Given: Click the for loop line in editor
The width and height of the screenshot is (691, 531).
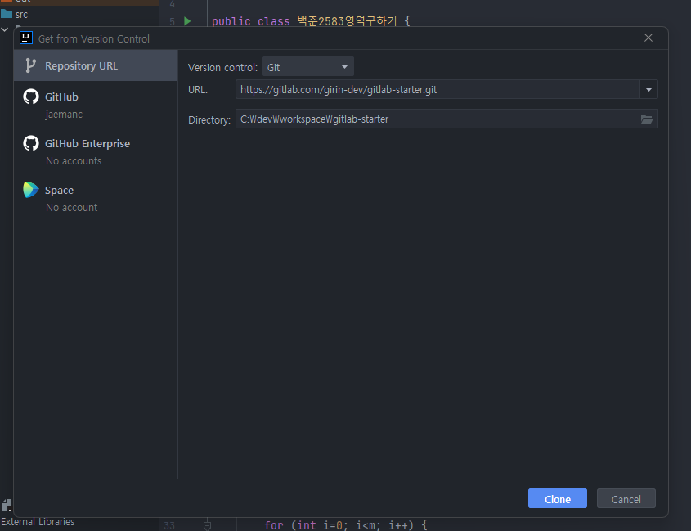Looking at the screenshot, I should [x=345, y=525].
